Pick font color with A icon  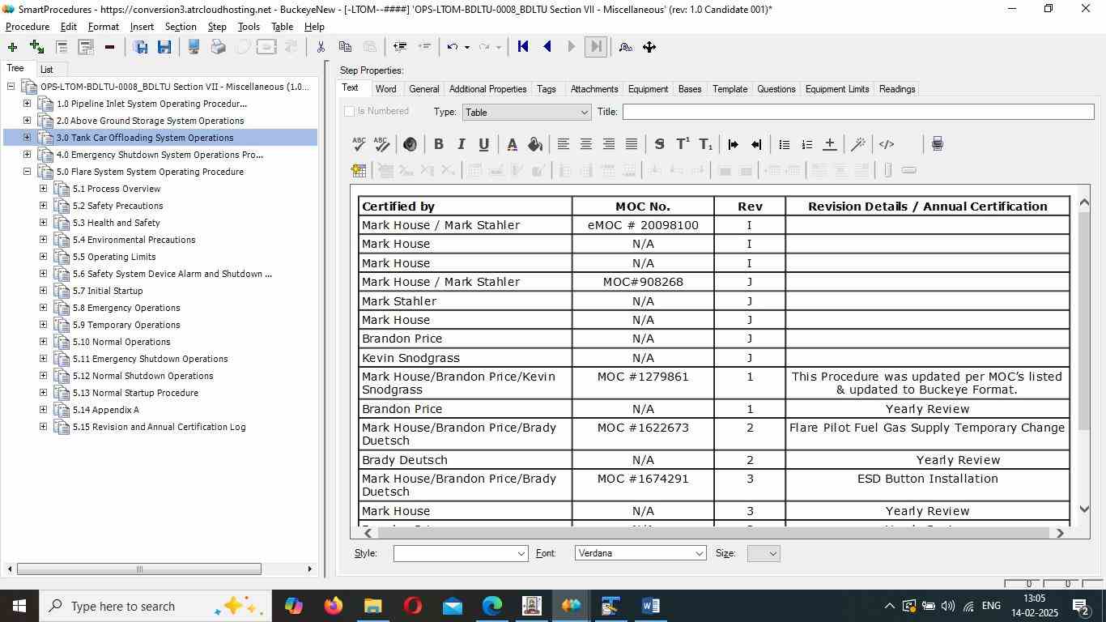point(512,144)
